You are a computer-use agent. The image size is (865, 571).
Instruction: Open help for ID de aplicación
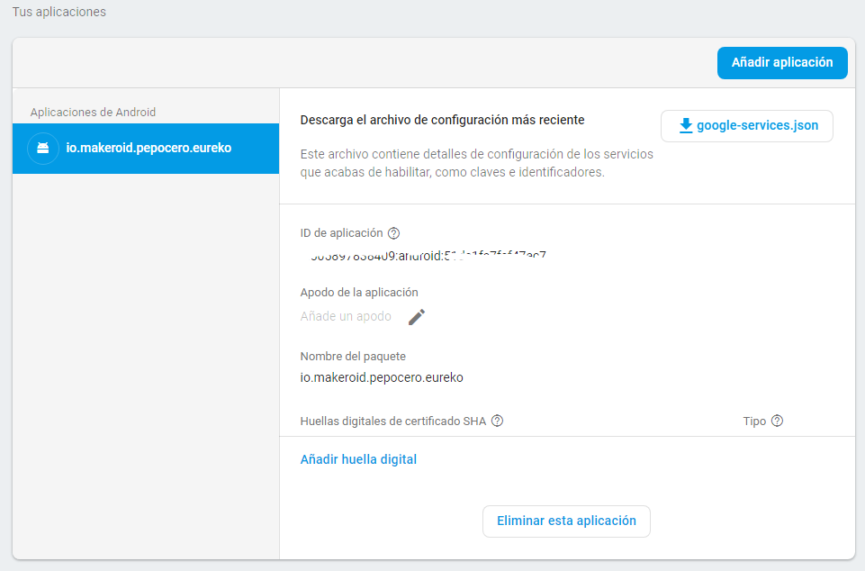pos(393,233)
